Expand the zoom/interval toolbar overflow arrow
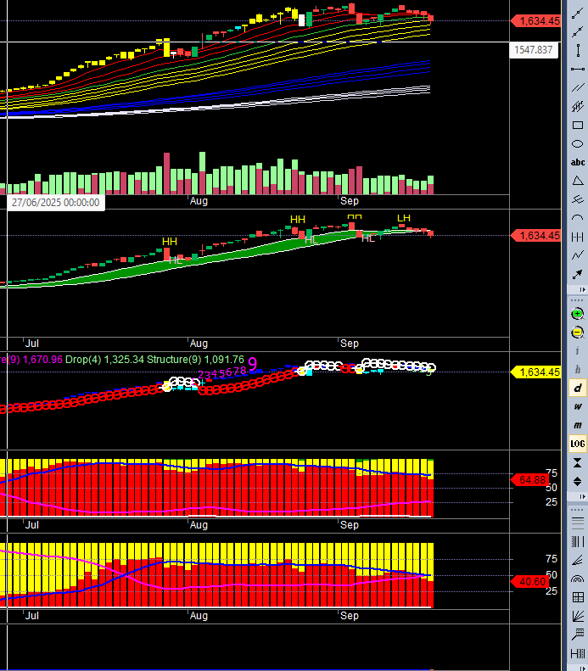The image size is (588, 671). (582, 497)
